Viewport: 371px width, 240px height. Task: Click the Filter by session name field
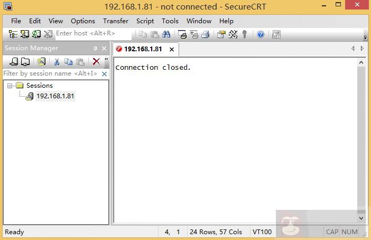coord(50,73)
